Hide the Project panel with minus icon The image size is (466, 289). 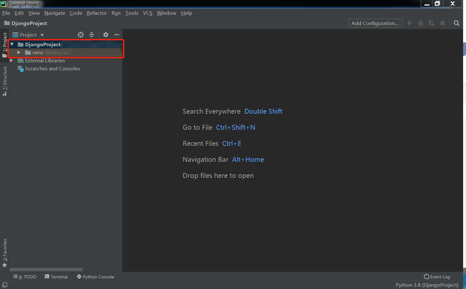pyautogui.click(x=117, y=35)
